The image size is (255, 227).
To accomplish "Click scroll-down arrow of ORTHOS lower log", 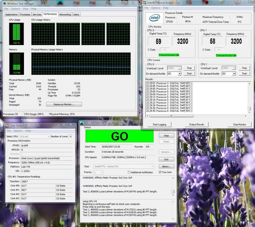I will click(x=173, y=219).
